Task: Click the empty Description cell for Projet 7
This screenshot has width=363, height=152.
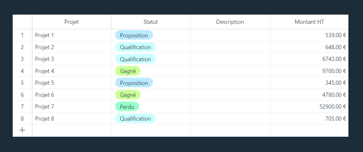Action: [230, 107]
